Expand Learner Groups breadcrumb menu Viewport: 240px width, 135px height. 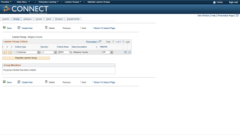(73, 2)
